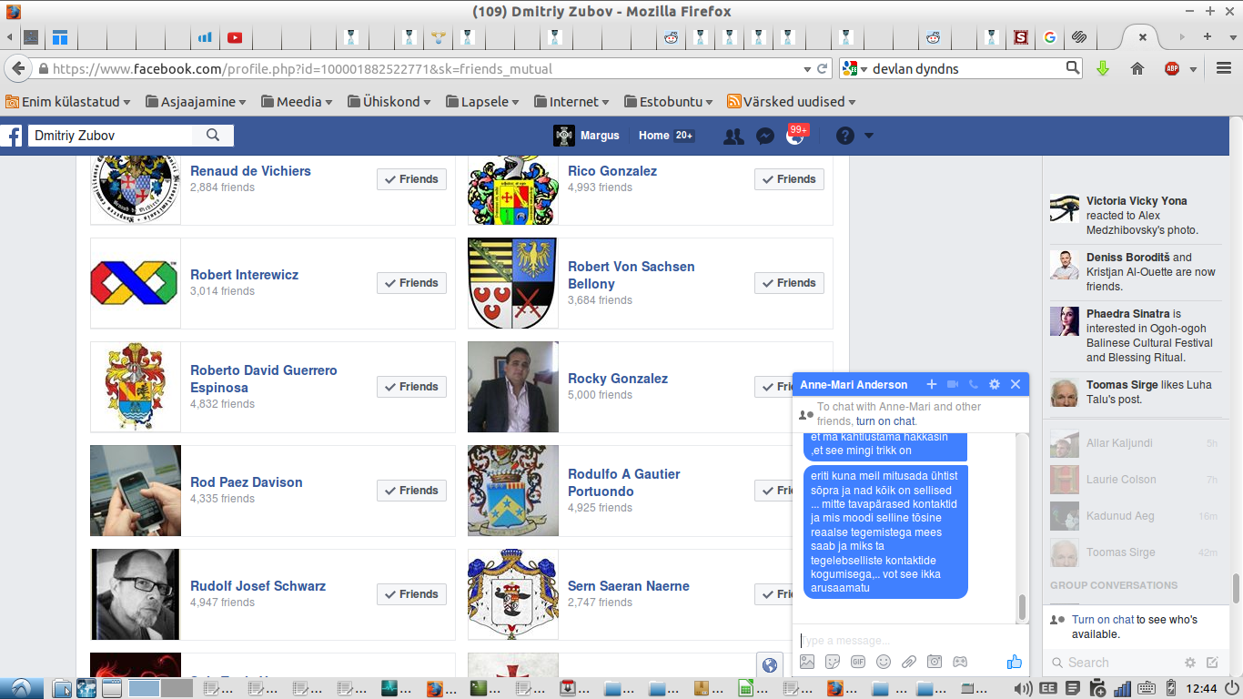Screen dimensions: 1243x699
Task: Open the Messenger messages icon
Action: [x=765, y=136]
